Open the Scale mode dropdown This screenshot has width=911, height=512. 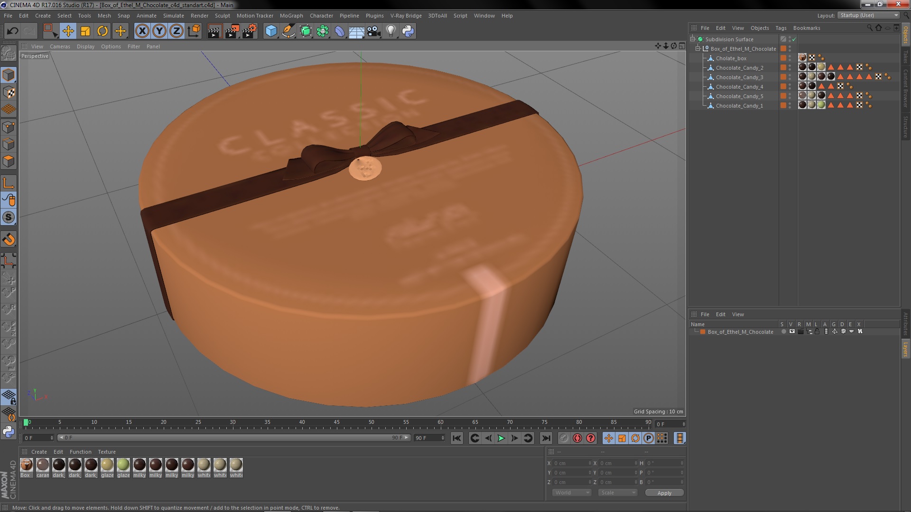point(618,493)
